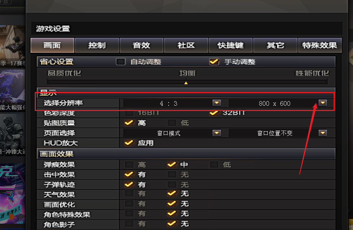This screenshot has height=230, width=353.
Task: Switch to the 控制 tab
Action: click(97, 45)
